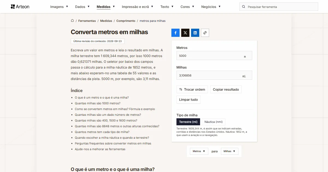
Task: Open the Negócios menu
Action: 211,7
